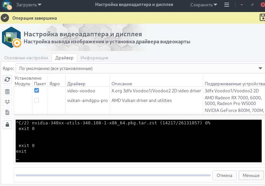Click the progress bar at the bottom
The width and height of the screenshot is (265, 186).
pos(113,175)
